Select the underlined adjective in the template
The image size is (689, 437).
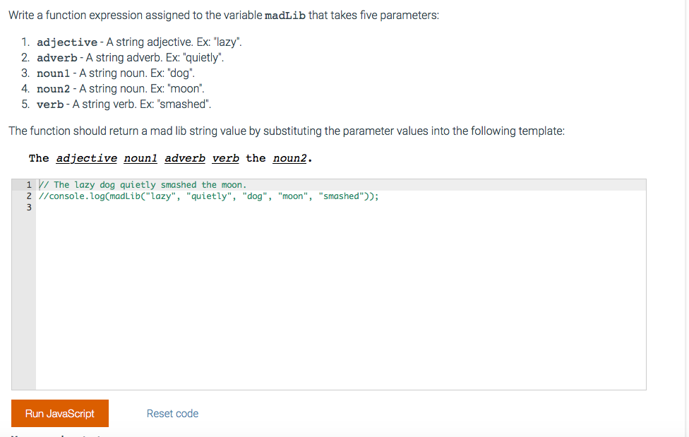click(86, 157)
